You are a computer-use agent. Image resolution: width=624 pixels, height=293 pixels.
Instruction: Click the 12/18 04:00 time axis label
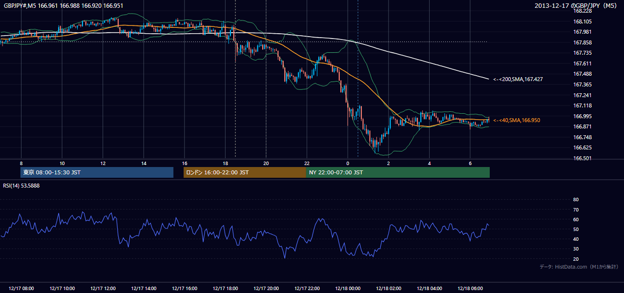[x=429, y=289]
